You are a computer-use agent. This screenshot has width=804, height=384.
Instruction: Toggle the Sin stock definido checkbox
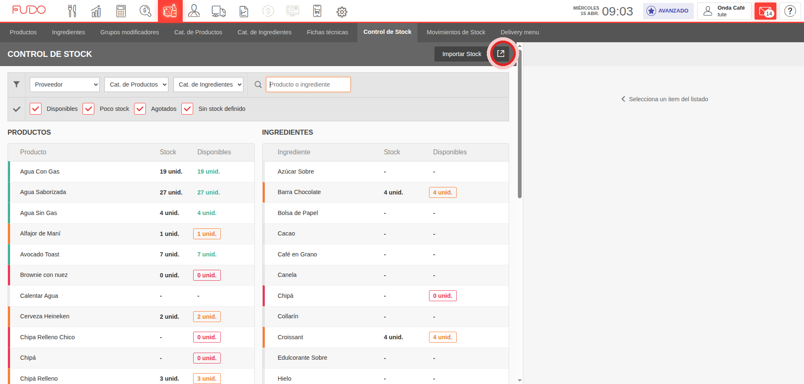coord(187,109)
